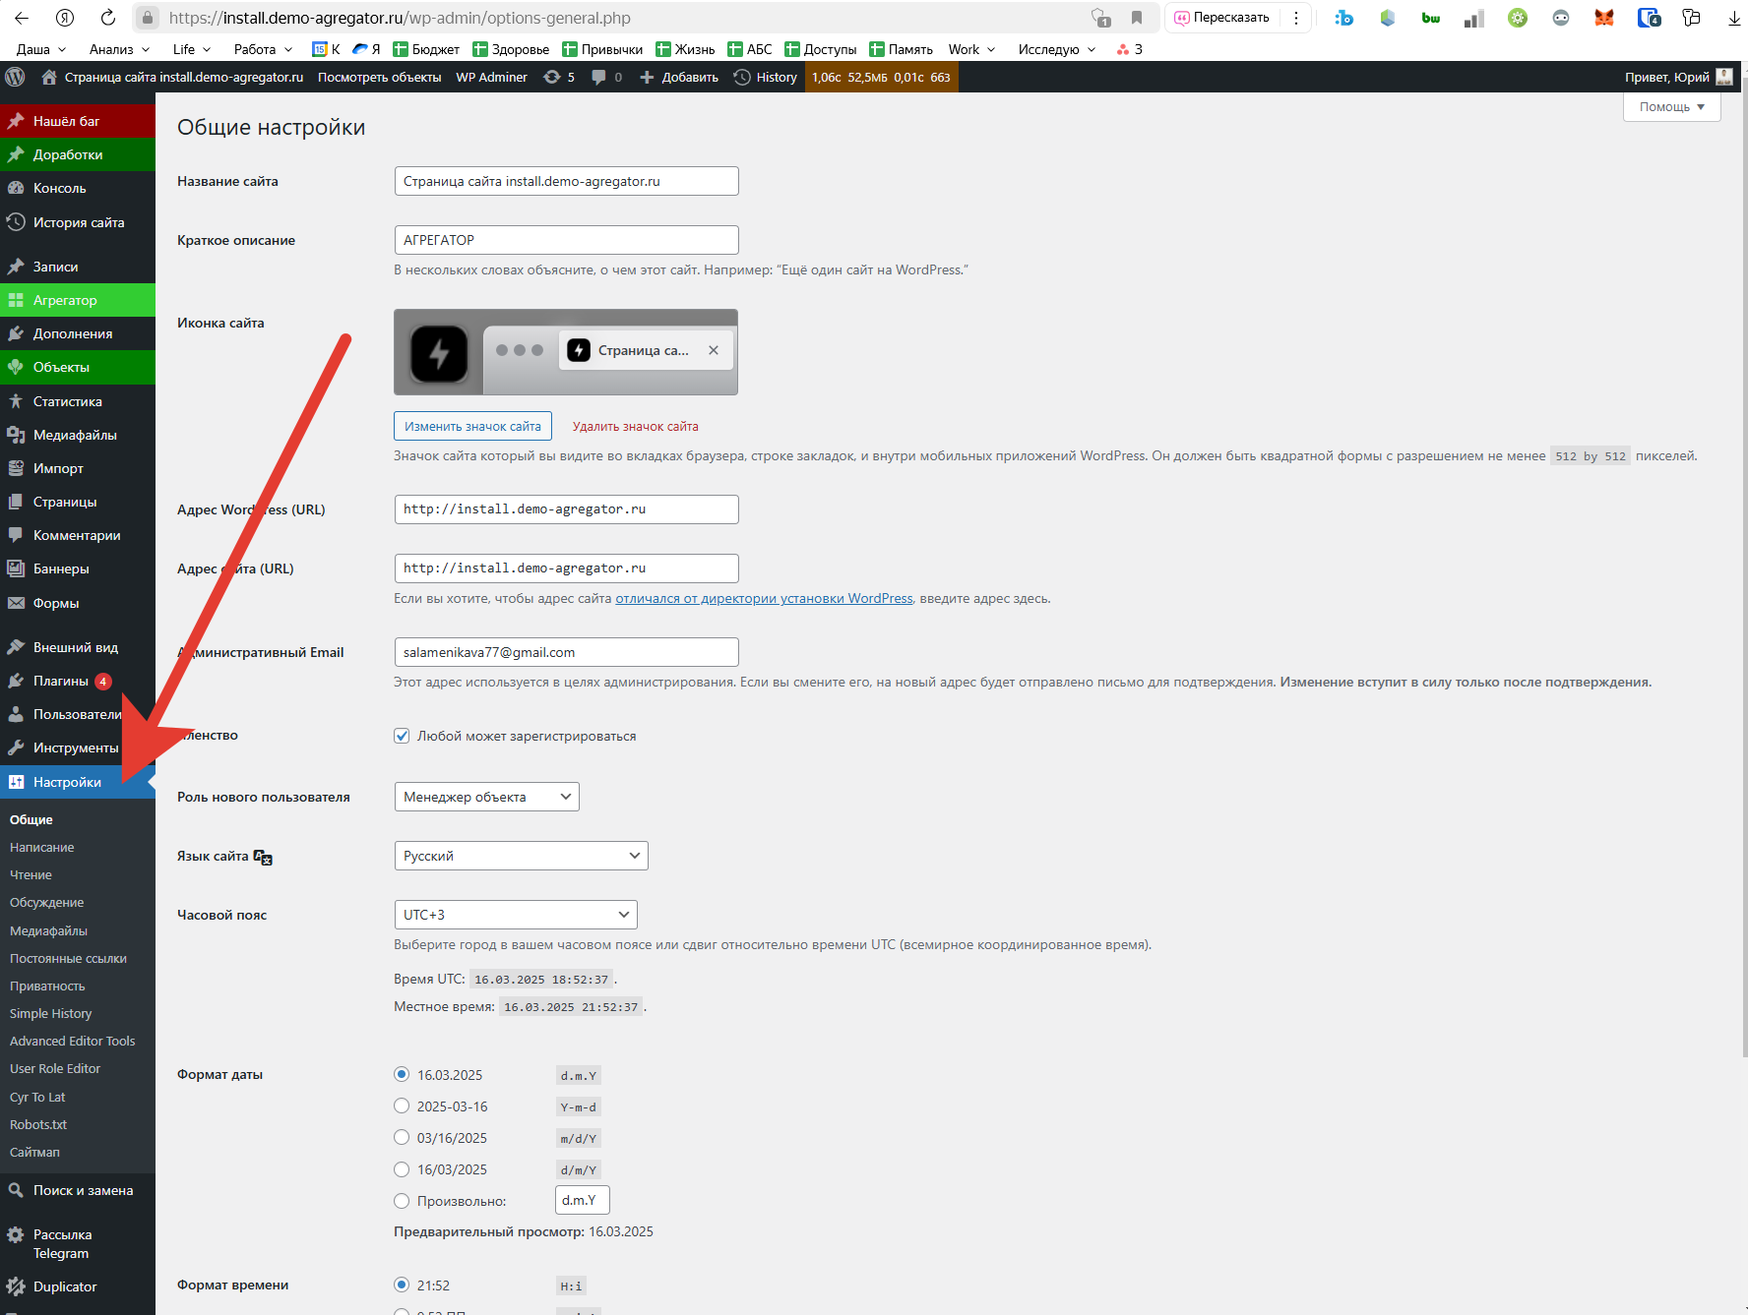Click the Изменить значок сайта button
Viewport: 1748px width, 1315px height.
coord(472,426)
